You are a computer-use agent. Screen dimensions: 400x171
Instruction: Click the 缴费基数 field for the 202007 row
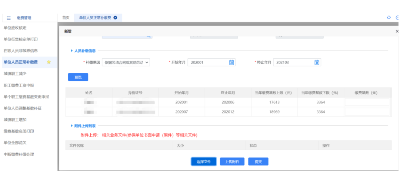[367, 112]
